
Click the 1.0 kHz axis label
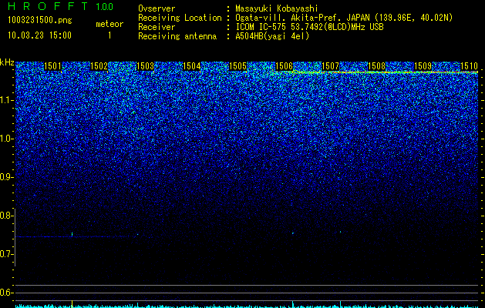point(7,139)
